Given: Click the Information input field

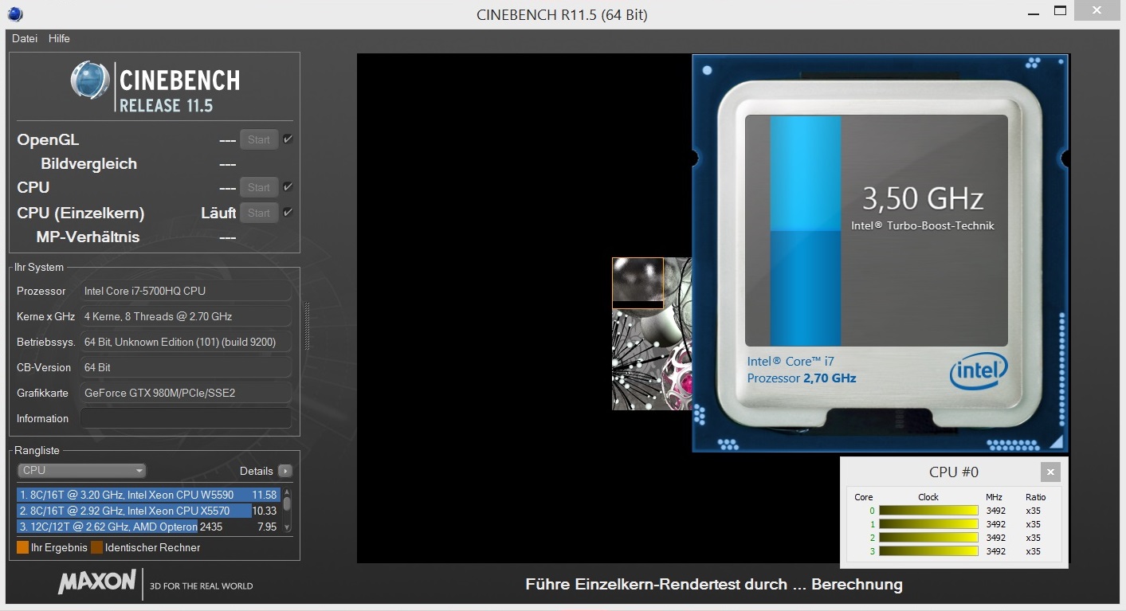Looking at the screenshot, I should pos(186,418).
